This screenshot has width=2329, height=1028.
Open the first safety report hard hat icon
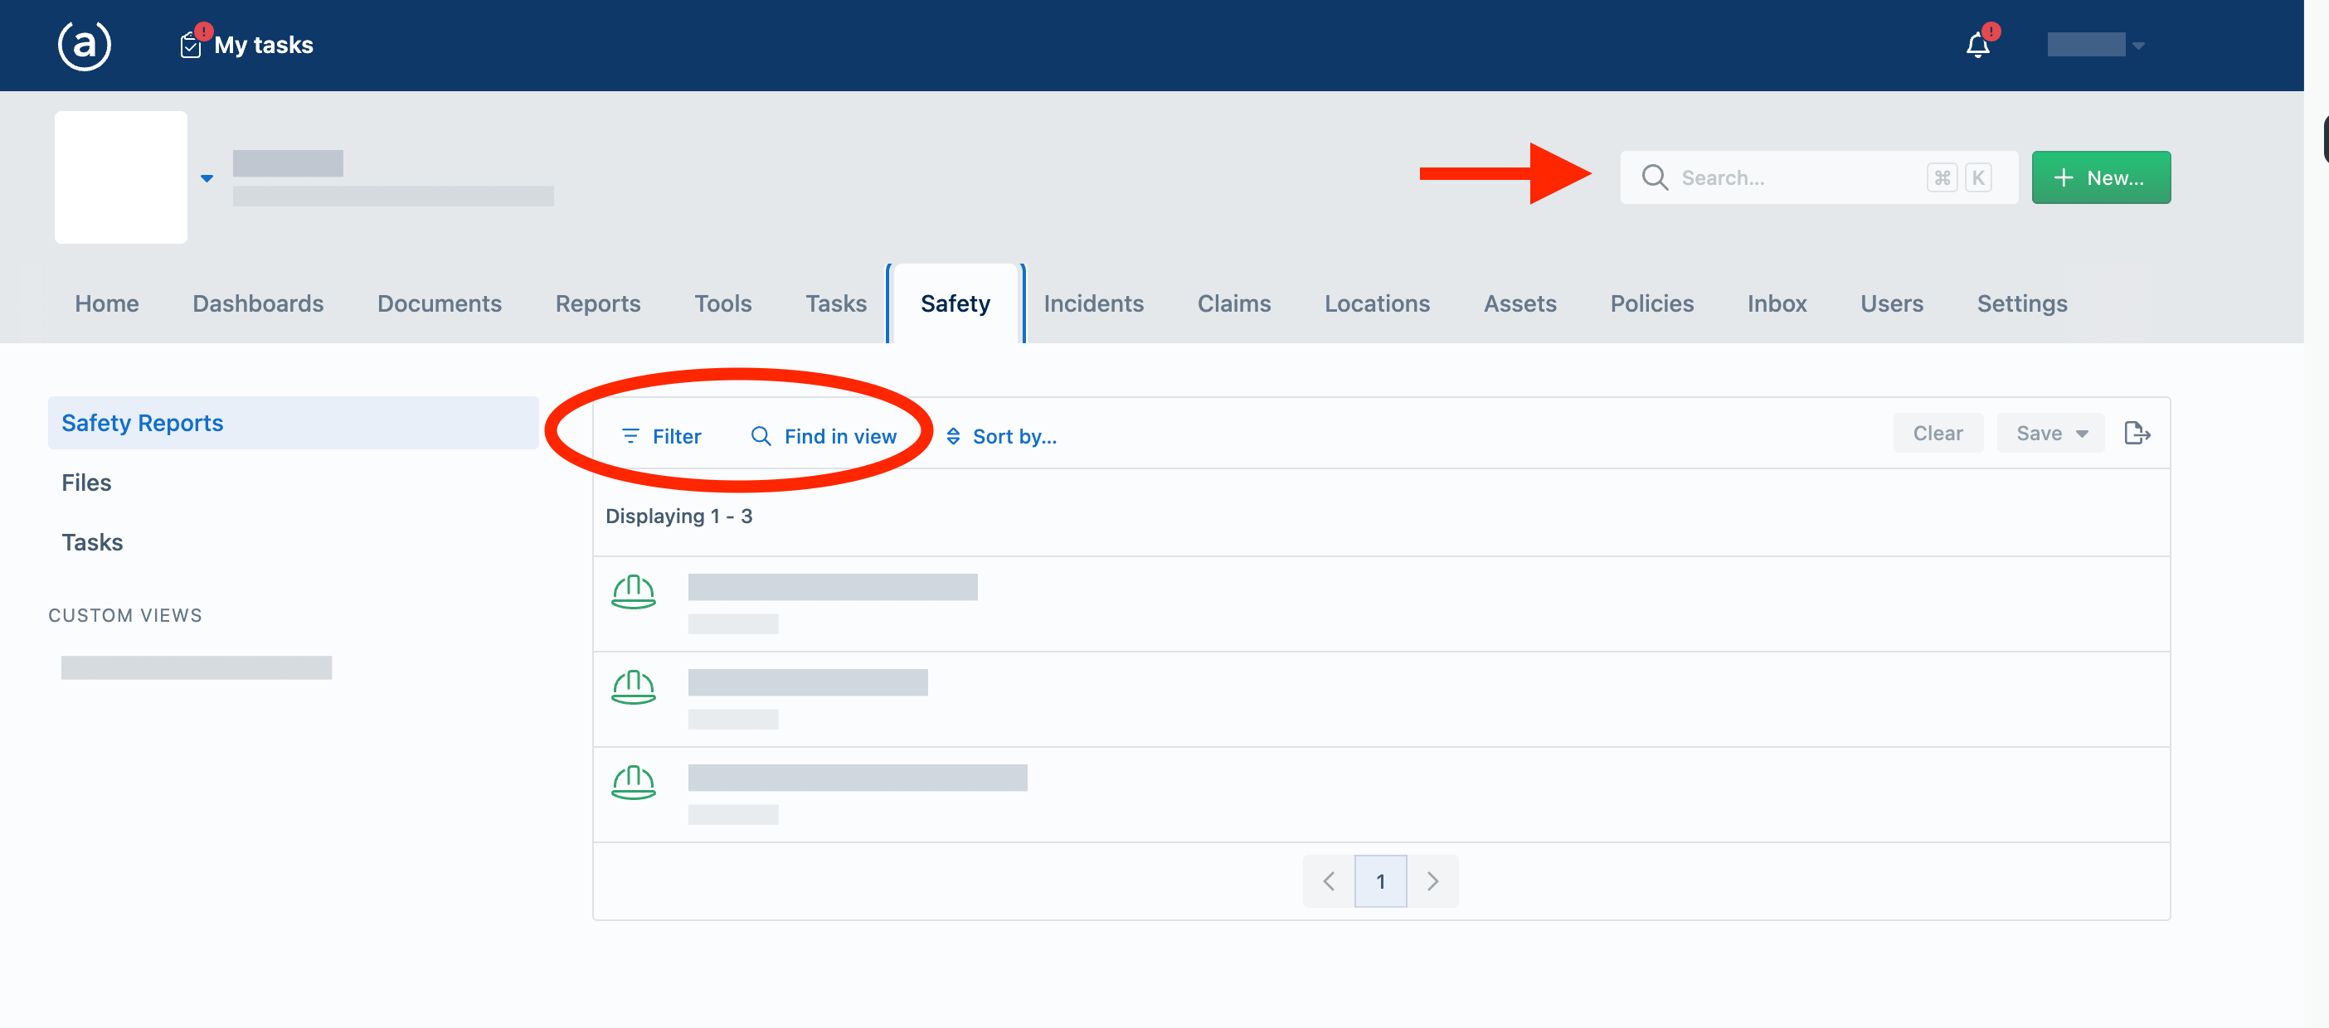point(633,592)
